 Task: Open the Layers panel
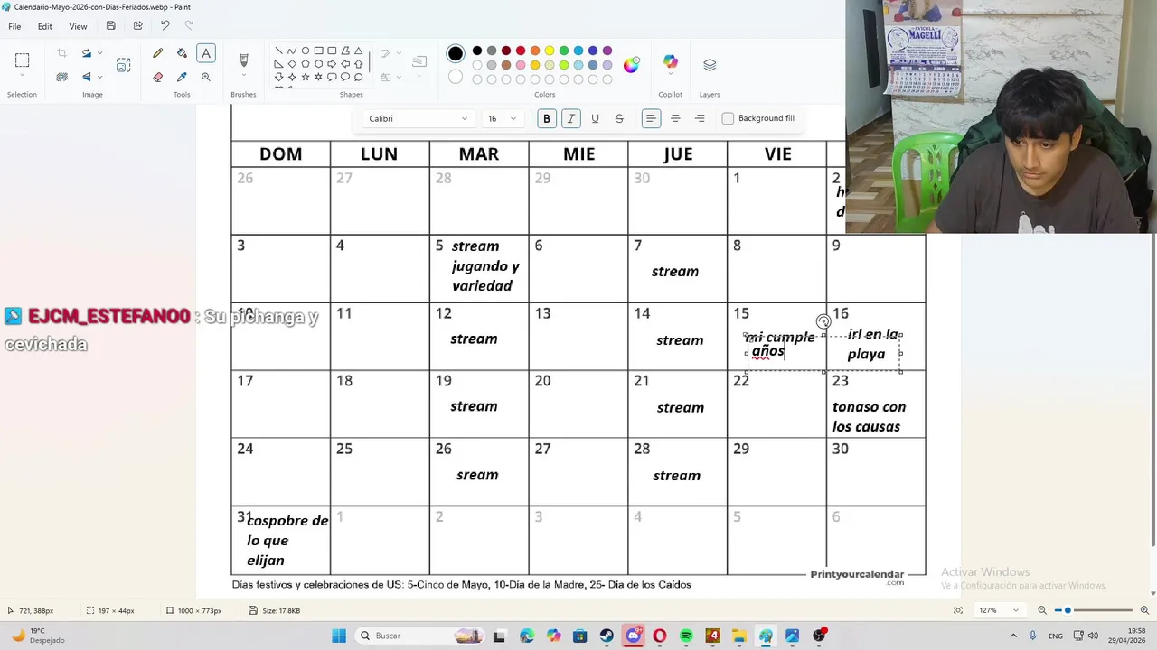[710, 65]
